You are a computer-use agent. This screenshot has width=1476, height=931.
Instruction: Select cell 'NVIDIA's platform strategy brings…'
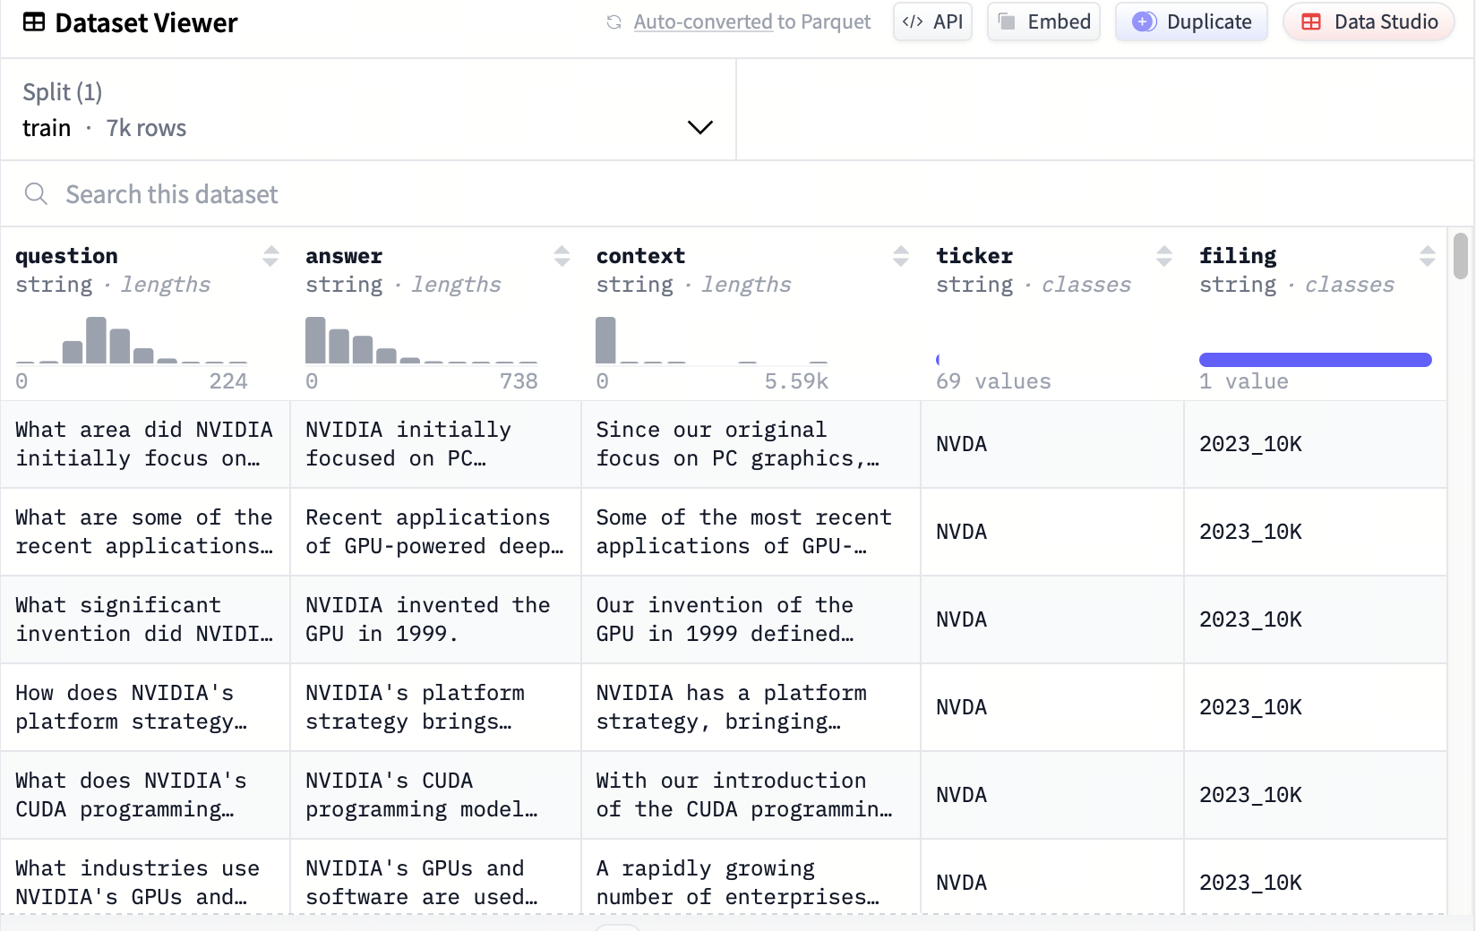click(436, 707)
